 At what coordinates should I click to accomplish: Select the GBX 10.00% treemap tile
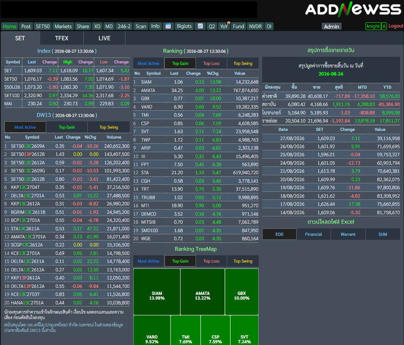(242, 291)
